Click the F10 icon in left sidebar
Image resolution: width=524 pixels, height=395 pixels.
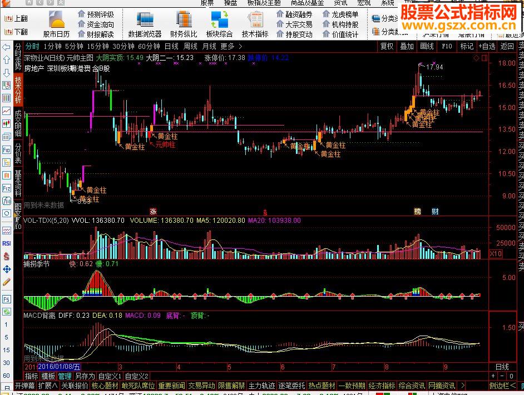click(x=6, y=149)
